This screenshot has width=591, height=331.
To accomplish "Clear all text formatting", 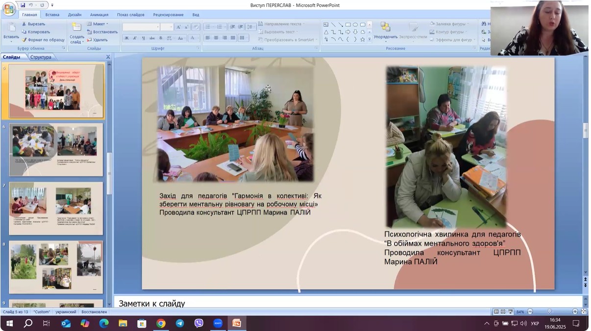I will (x=196, y=27).
